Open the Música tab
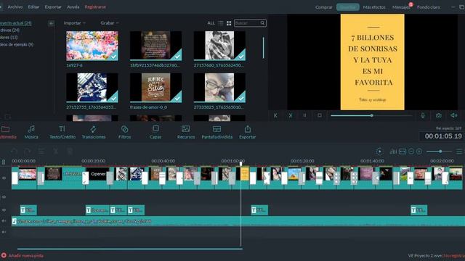 [x=31, y=132]
